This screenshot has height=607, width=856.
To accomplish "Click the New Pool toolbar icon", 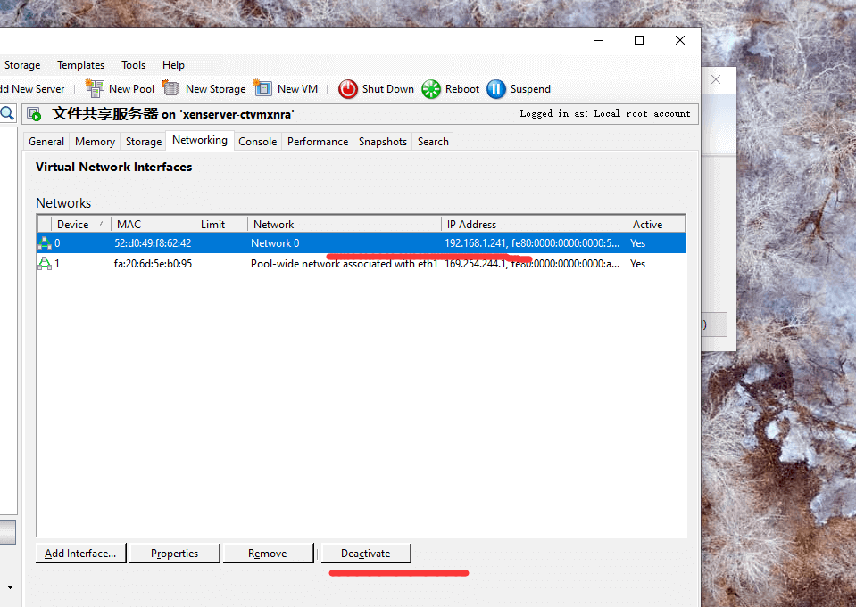I will [95, 88].
